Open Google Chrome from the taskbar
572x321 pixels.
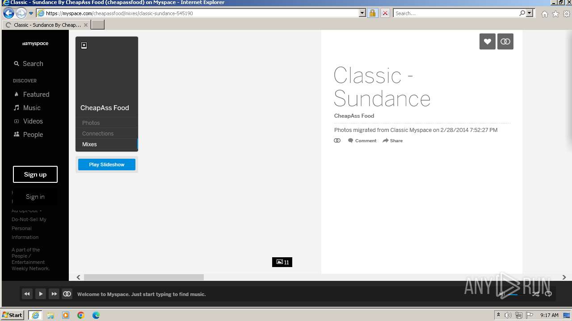pos(81,315)
